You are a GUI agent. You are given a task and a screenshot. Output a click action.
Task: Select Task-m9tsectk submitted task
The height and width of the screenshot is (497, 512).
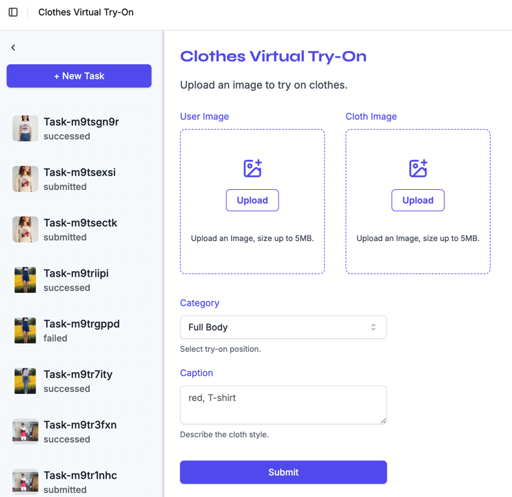80,229
